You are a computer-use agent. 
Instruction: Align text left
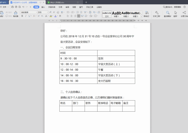68,16
